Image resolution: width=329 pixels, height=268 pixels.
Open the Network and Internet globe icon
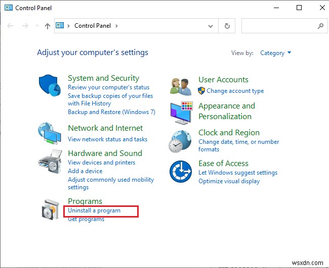[50, 134]
